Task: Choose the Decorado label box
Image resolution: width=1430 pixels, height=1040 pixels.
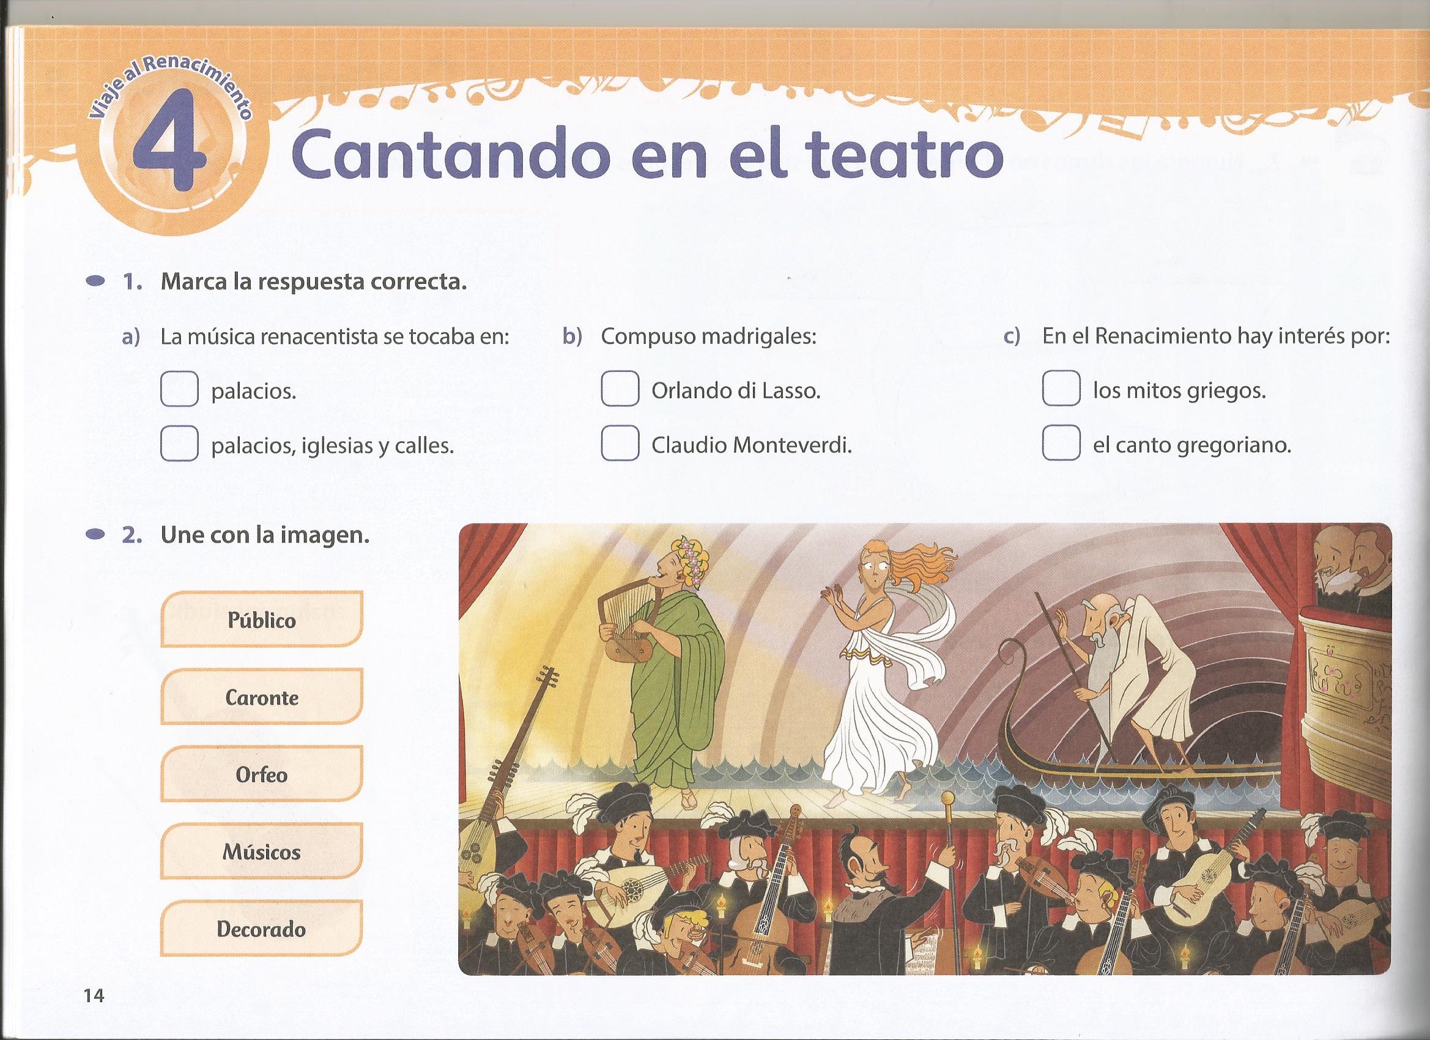Action: click(x=262, y=929)
